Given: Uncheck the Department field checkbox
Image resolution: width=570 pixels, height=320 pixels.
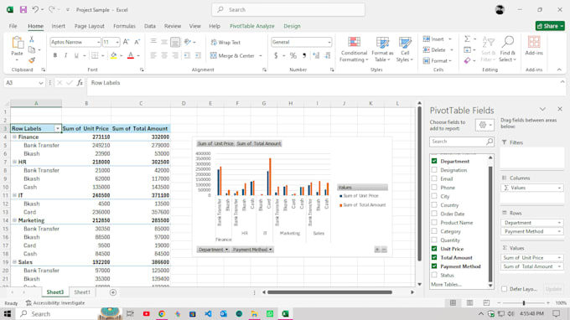Looking at the screenshot, I should click(434, 161).
